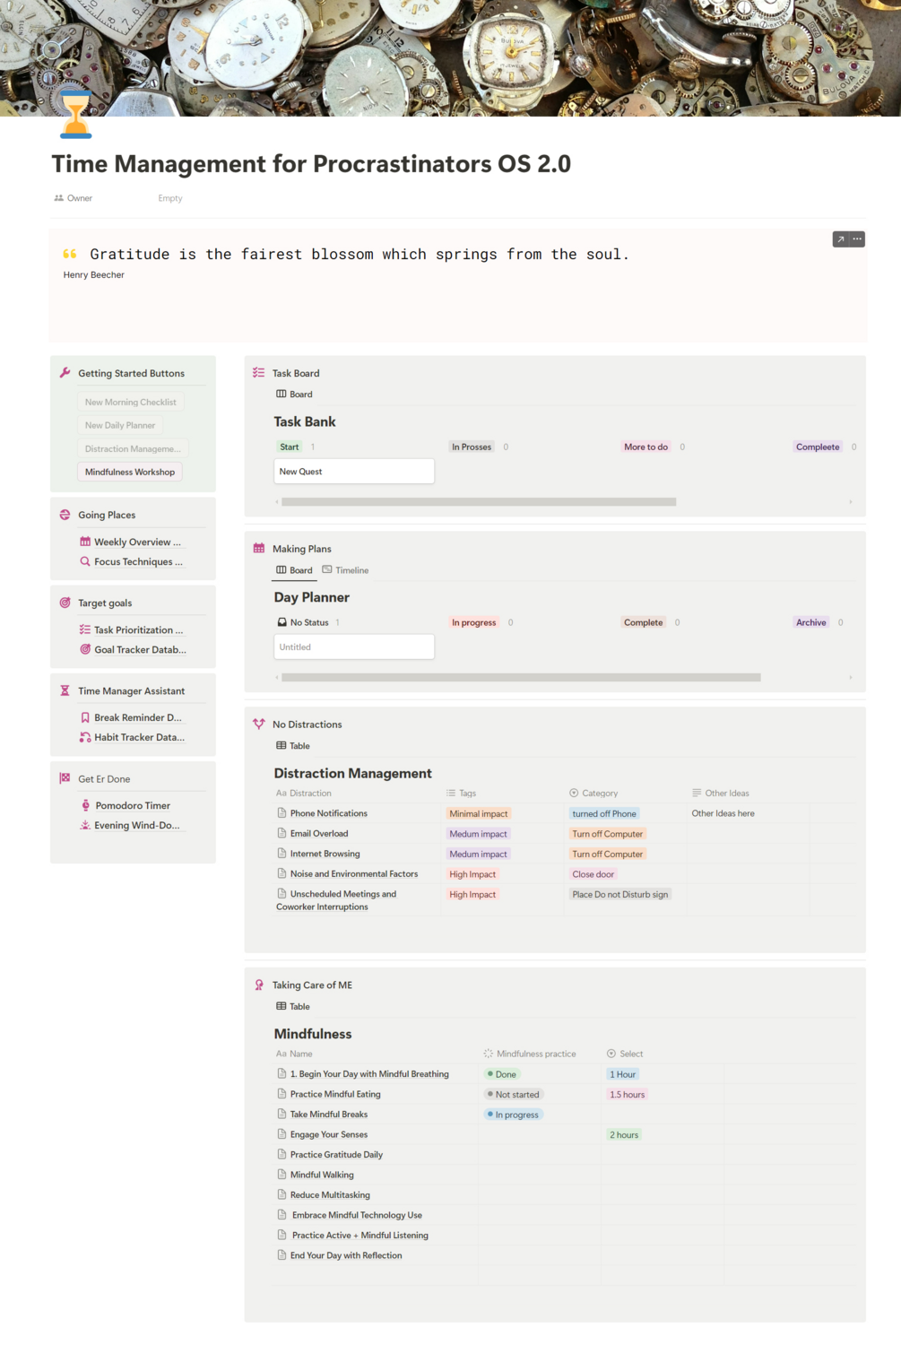
Task: Open the quote widget three-dot menu
Action: click(x=857, y=239)
